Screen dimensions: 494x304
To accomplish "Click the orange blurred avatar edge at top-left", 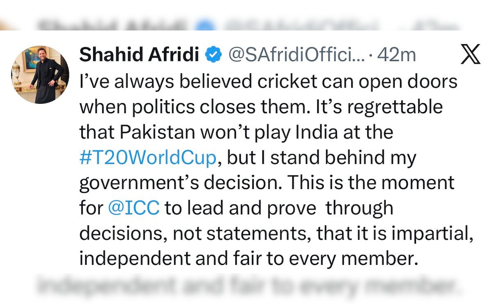I will click(x=6, y=26).
